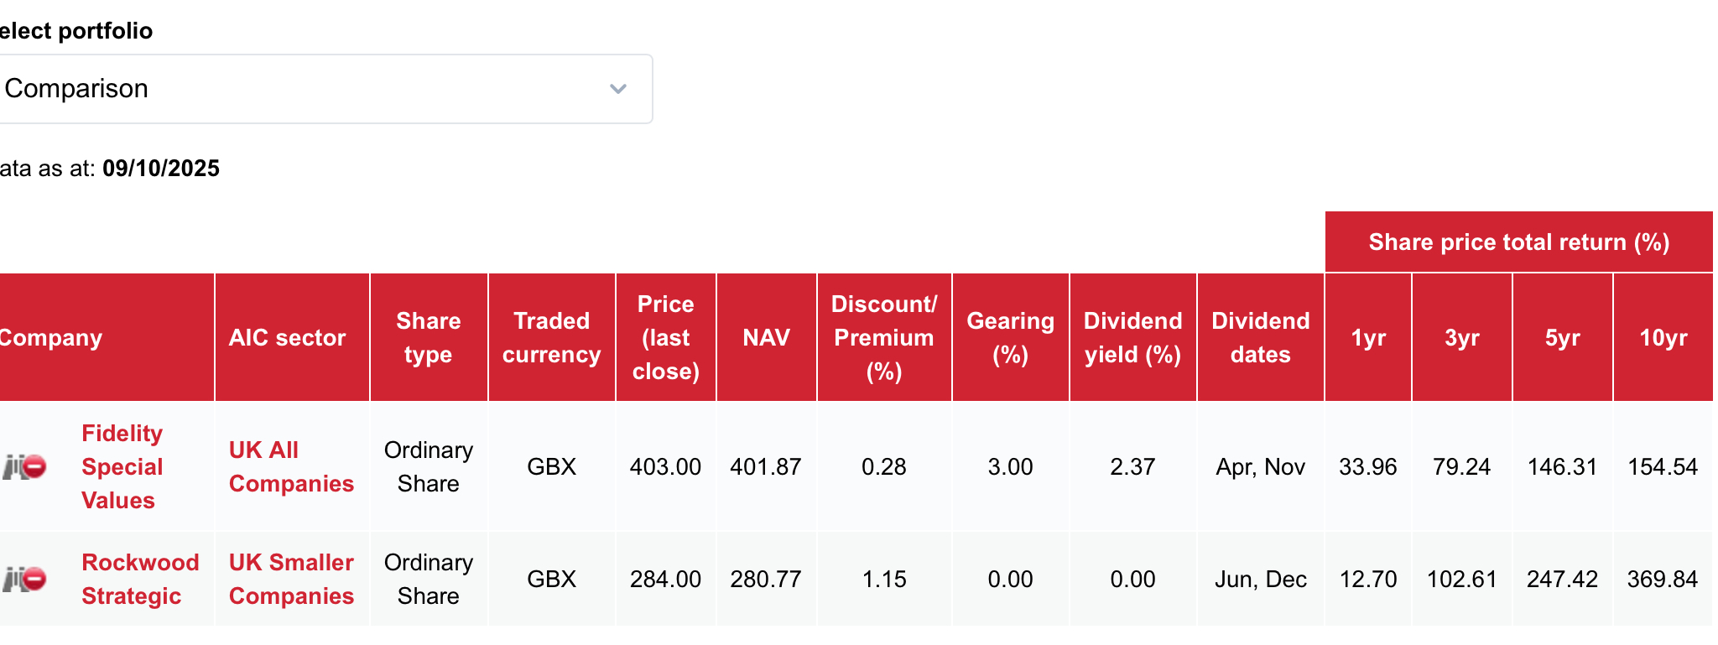Open the Fidelity Special Values company link
Screen dimensions: 1718x645
[x=122, y=466]
